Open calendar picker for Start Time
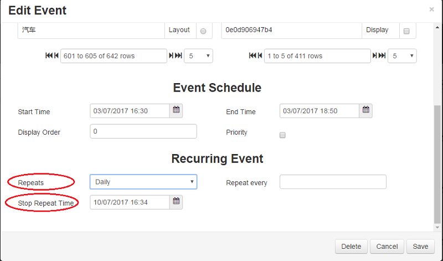The image size is (443, 261). [176, 110]
